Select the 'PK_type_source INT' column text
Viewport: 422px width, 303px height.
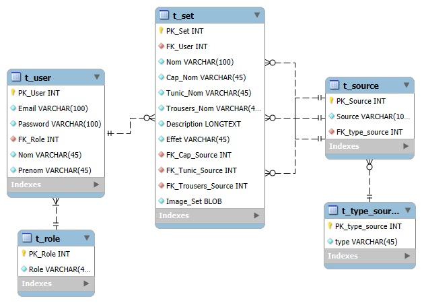click(368, 226)
